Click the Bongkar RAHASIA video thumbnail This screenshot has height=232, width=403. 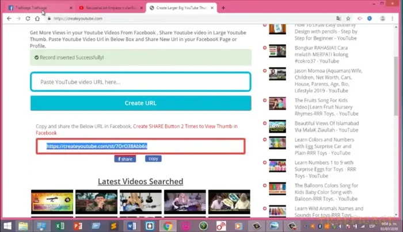click(x=277, y=51)
